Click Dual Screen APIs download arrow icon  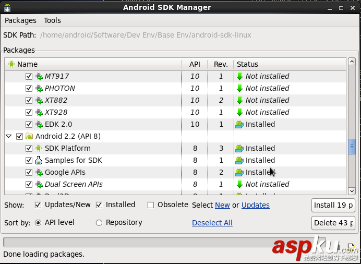click(239, 184)
